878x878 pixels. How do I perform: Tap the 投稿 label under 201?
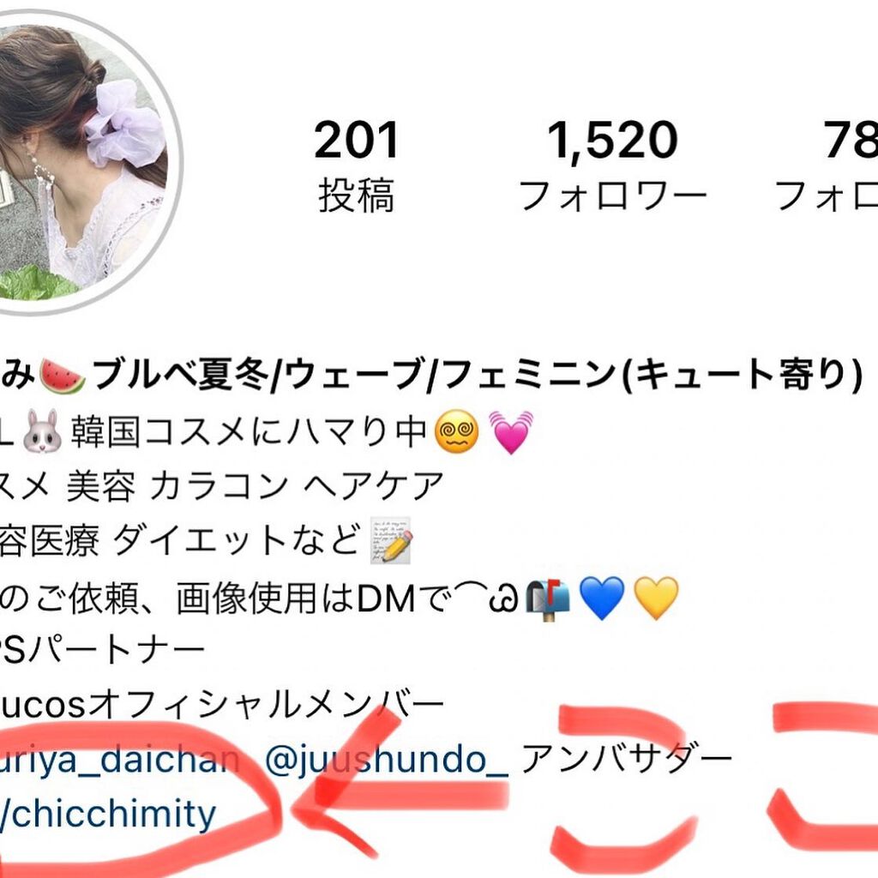click(357, 195)
